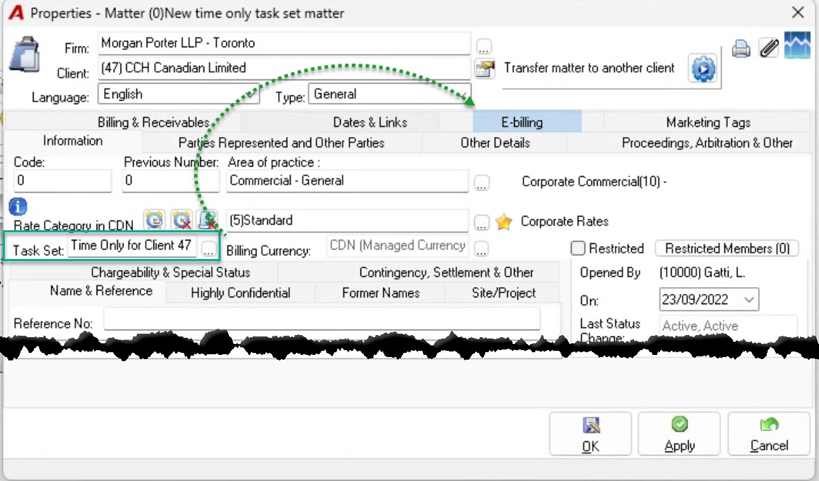Click the Task Set ellipsis browse button
This screenshot has height=481, width=819.
click(208, 249)
